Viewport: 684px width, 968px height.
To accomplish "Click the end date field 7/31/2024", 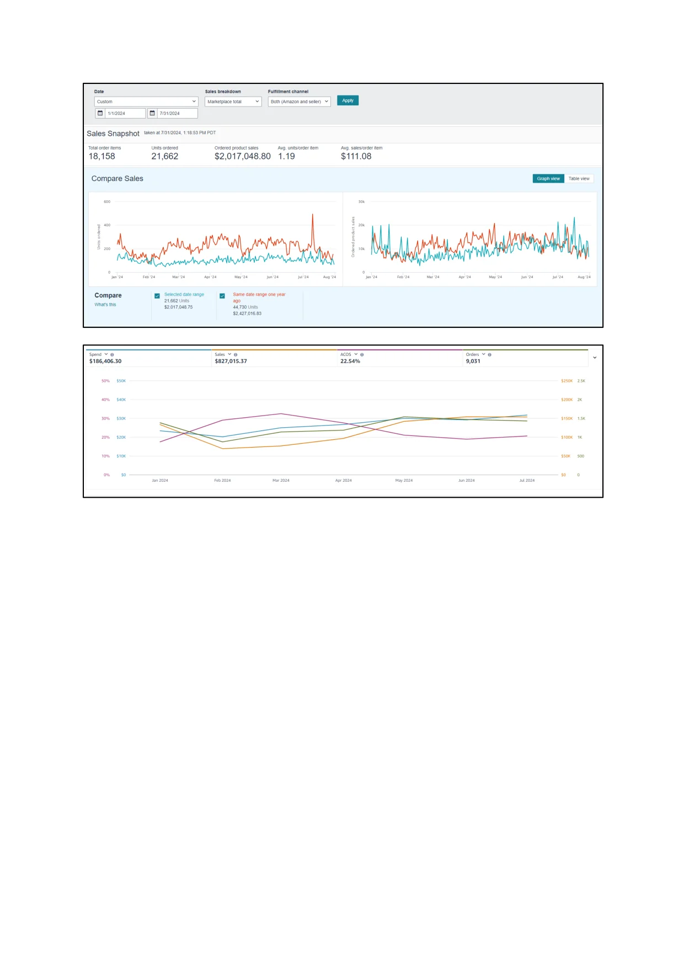I will [177, 113].
